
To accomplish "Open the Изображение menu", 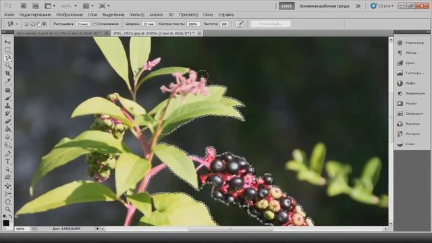I will (70, 15).
